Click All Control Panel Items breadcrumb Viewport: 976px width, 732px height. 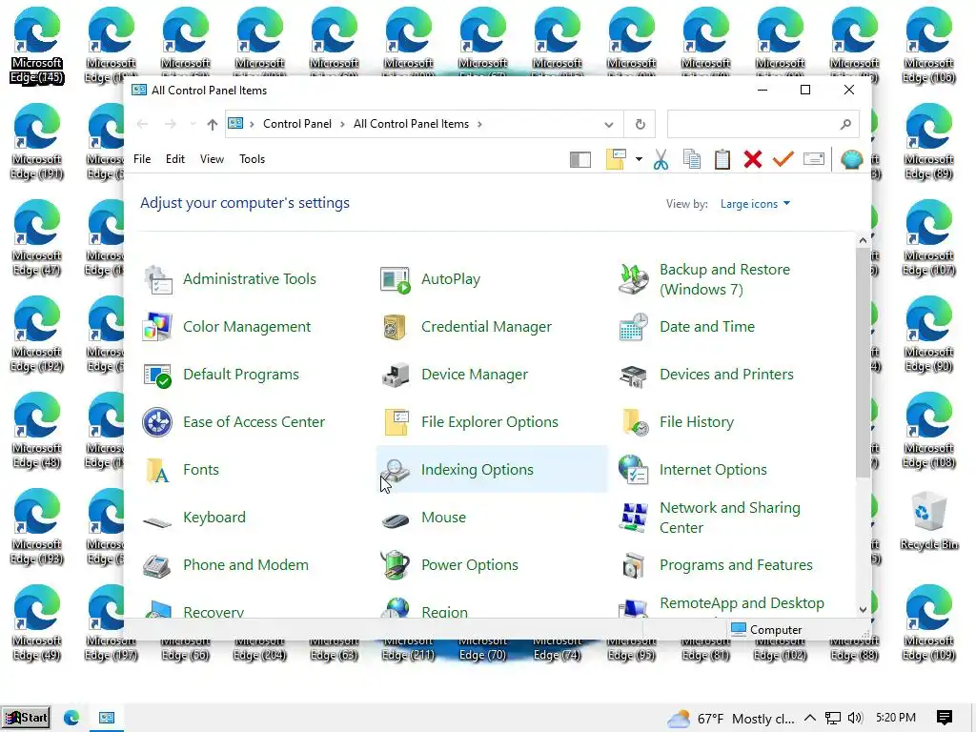tap(411, 124)
